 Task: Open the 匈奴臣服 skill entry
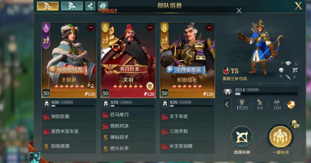[x=69, y=117]
